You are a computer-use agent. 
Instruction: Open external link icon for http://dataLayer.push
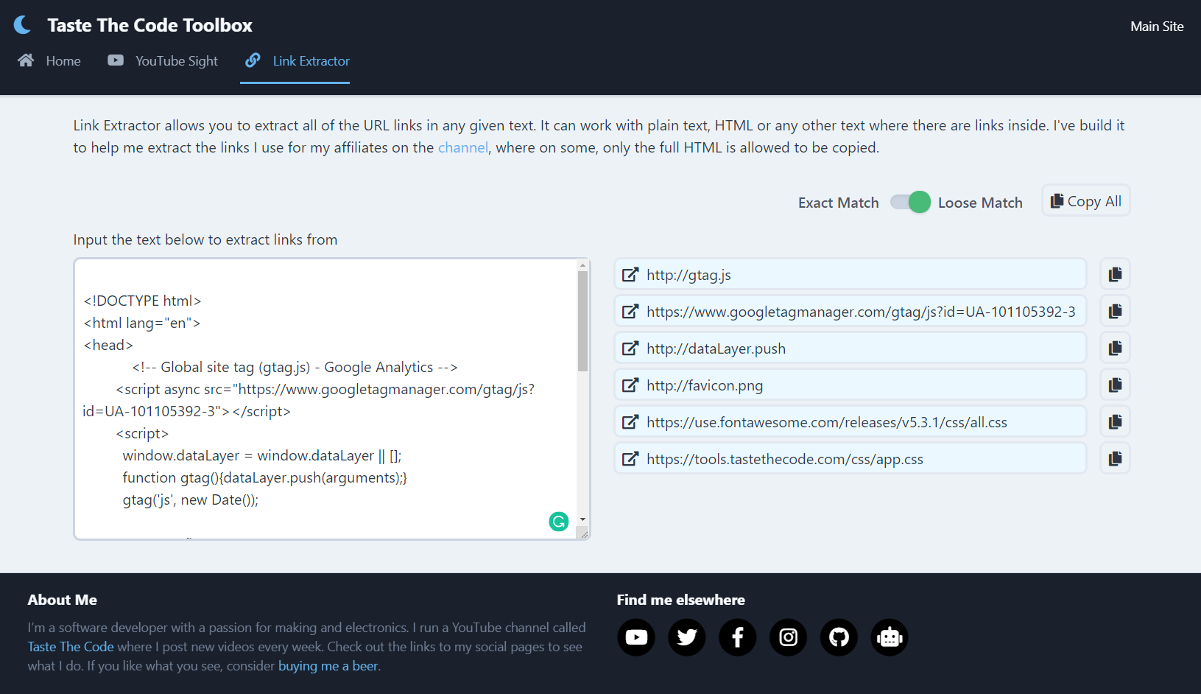pyautogui.click(x=630, y=348)
